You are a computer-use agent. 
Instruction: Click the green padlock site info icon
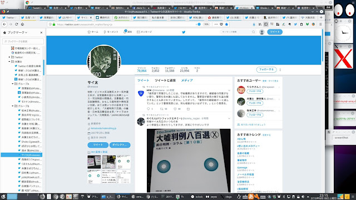pos(54,24)
